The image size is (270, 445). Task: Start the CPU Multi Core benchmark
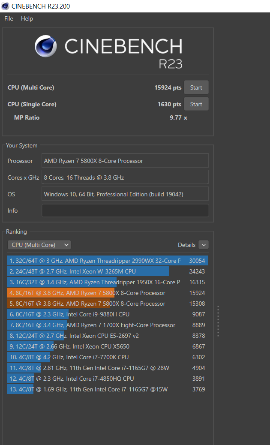tap(196, 87)
